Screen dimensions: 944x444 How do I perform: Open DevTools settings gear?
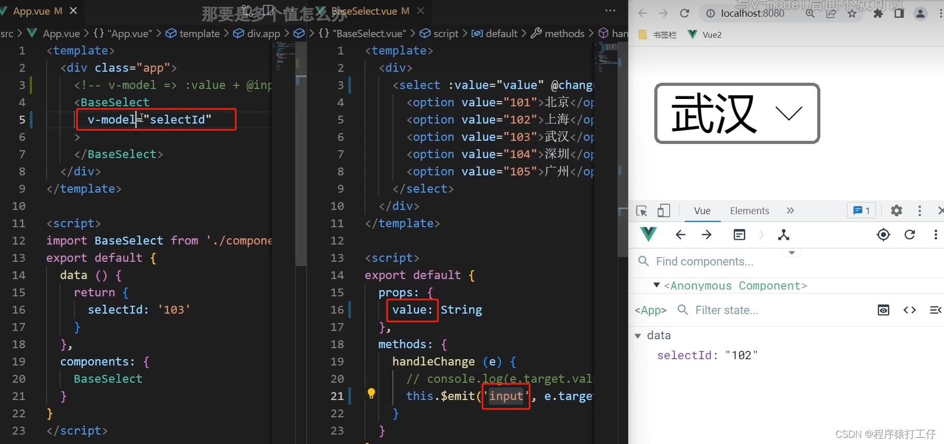[896, 210]
